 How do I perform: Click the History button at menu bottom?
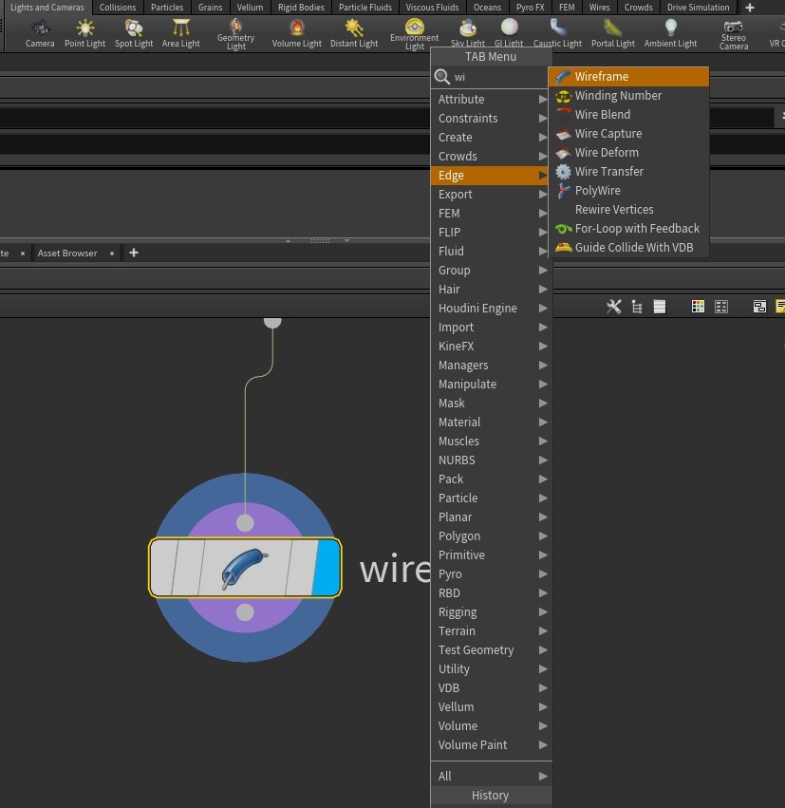[491, 796]
